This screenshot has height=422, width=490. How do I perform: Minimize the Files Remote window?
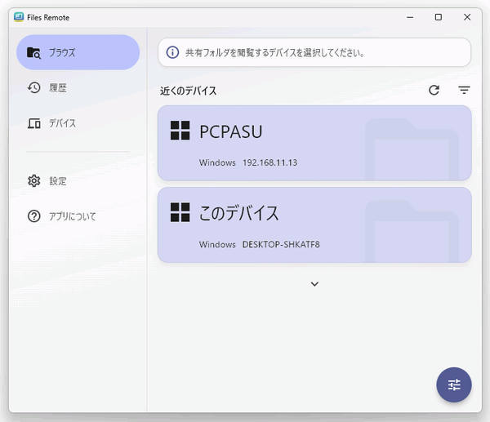point(410,17)
